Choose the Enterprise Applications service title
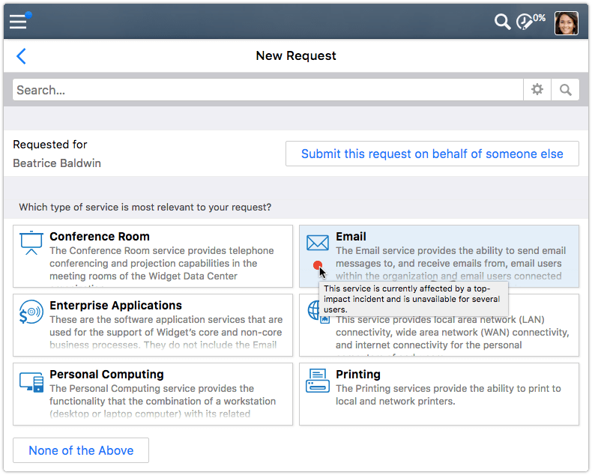This screenshot has width=592, height=475. click(x=115, y=305)
